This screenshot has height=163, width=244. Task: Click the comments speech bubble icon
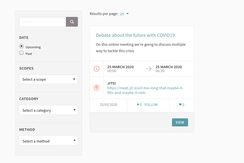(180, 105)
